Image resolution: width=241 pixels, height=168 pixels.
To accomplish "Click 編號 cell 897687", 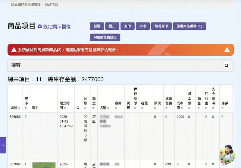I will [15, 164].
